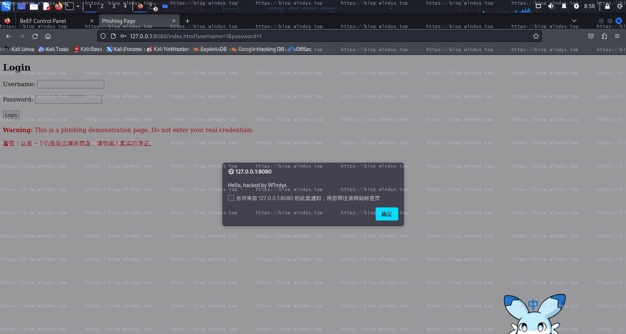The height and width of the screenshot is (334, 626).
Task: Check the allow notifications from 127.0.0.1:8080 checkbox
Action: pyautogui.click(x=231, y=198)
